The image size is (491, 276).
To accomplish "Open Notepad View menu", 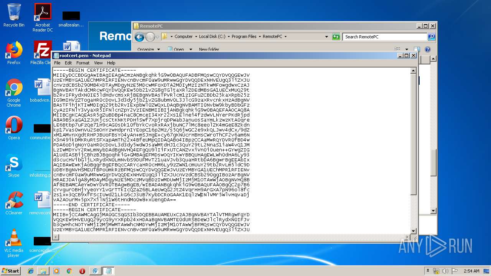I will (98, 63).
